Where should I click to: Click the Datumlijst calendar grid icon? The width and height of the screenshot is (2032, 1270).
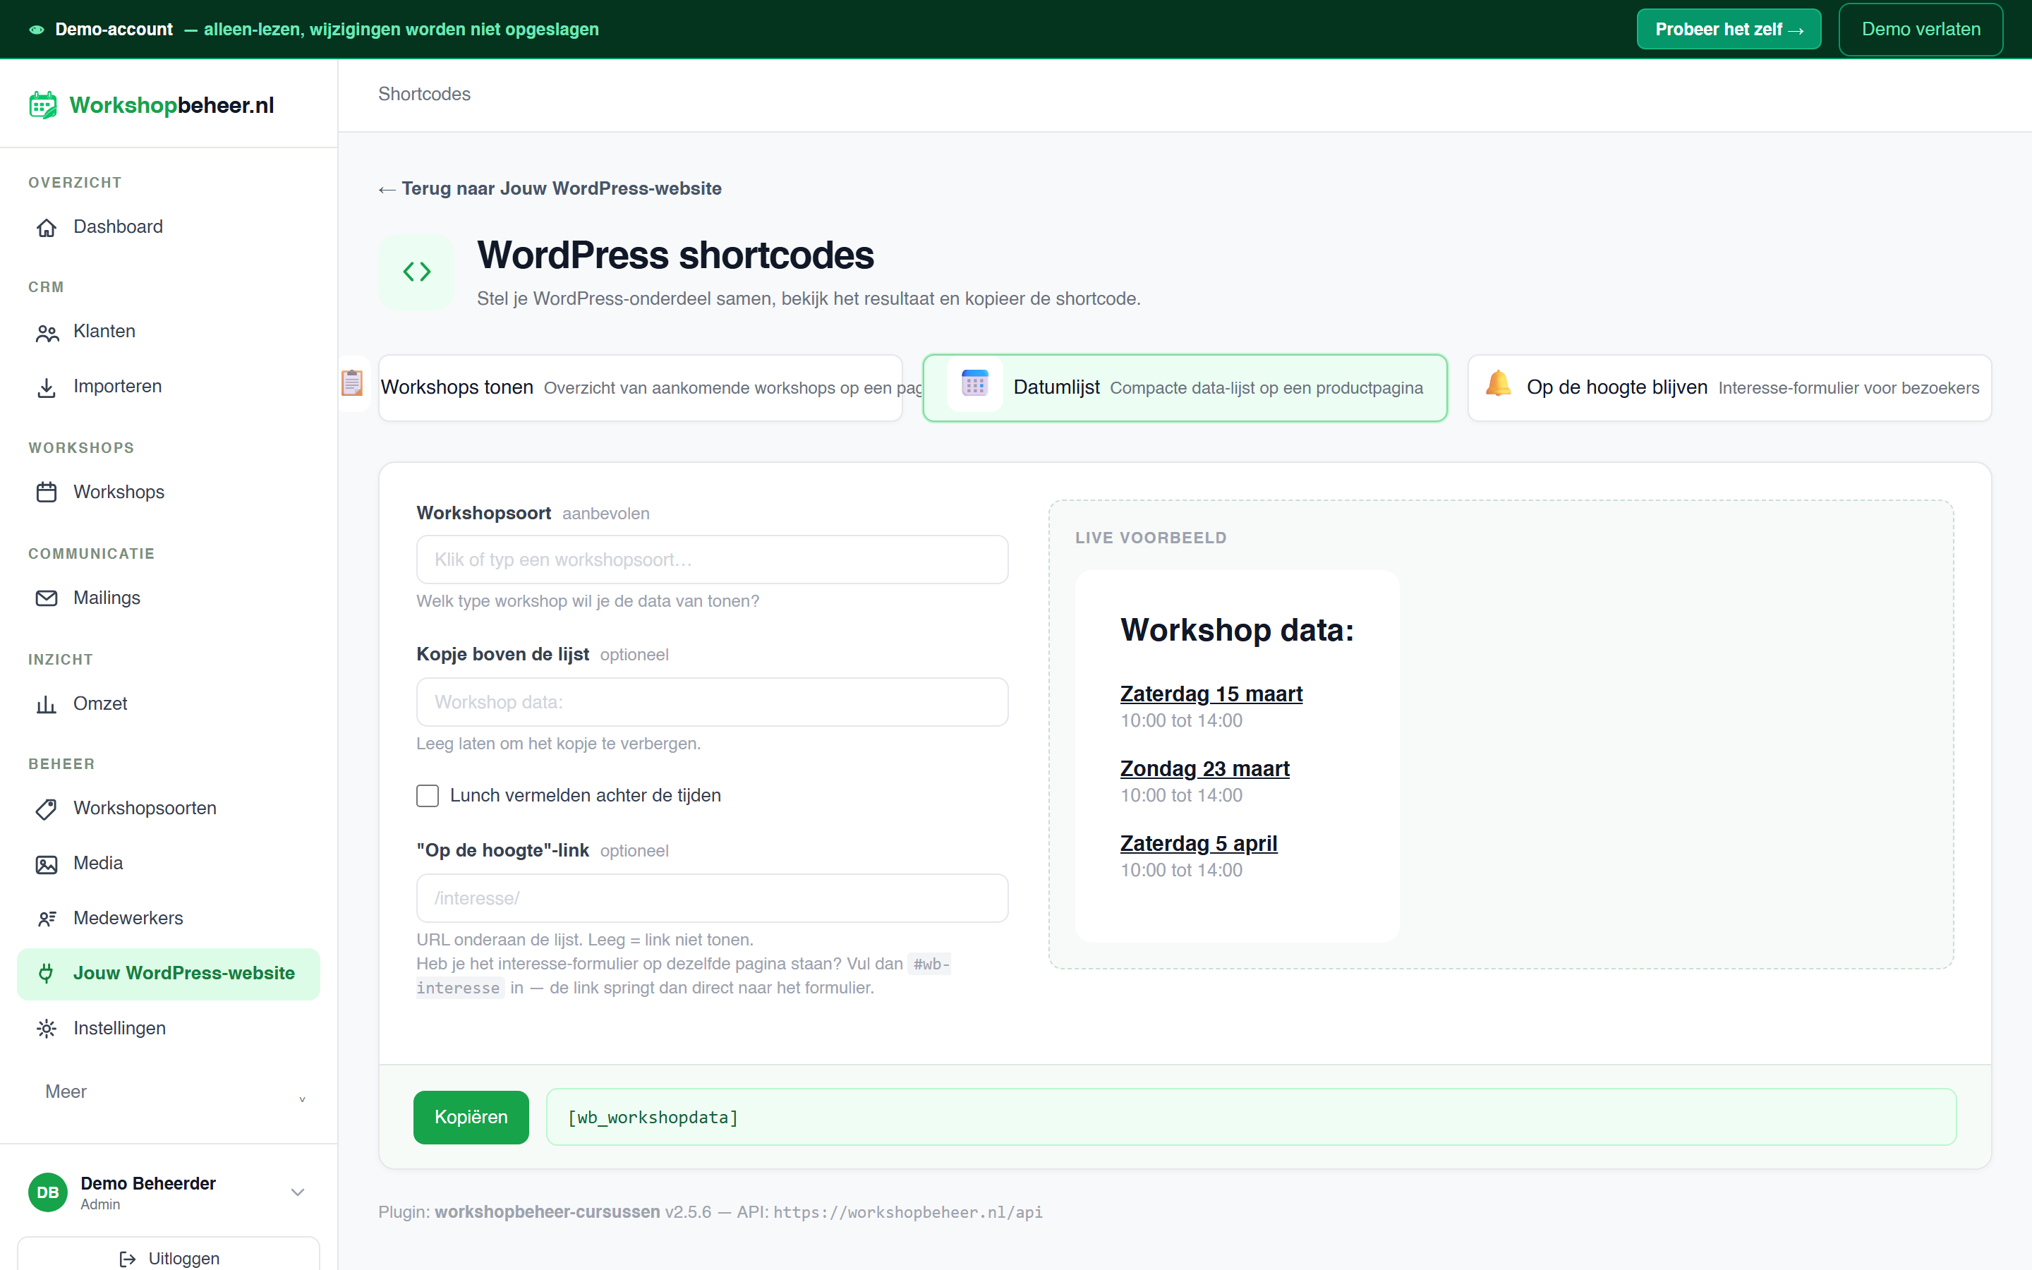pos(975,384)
